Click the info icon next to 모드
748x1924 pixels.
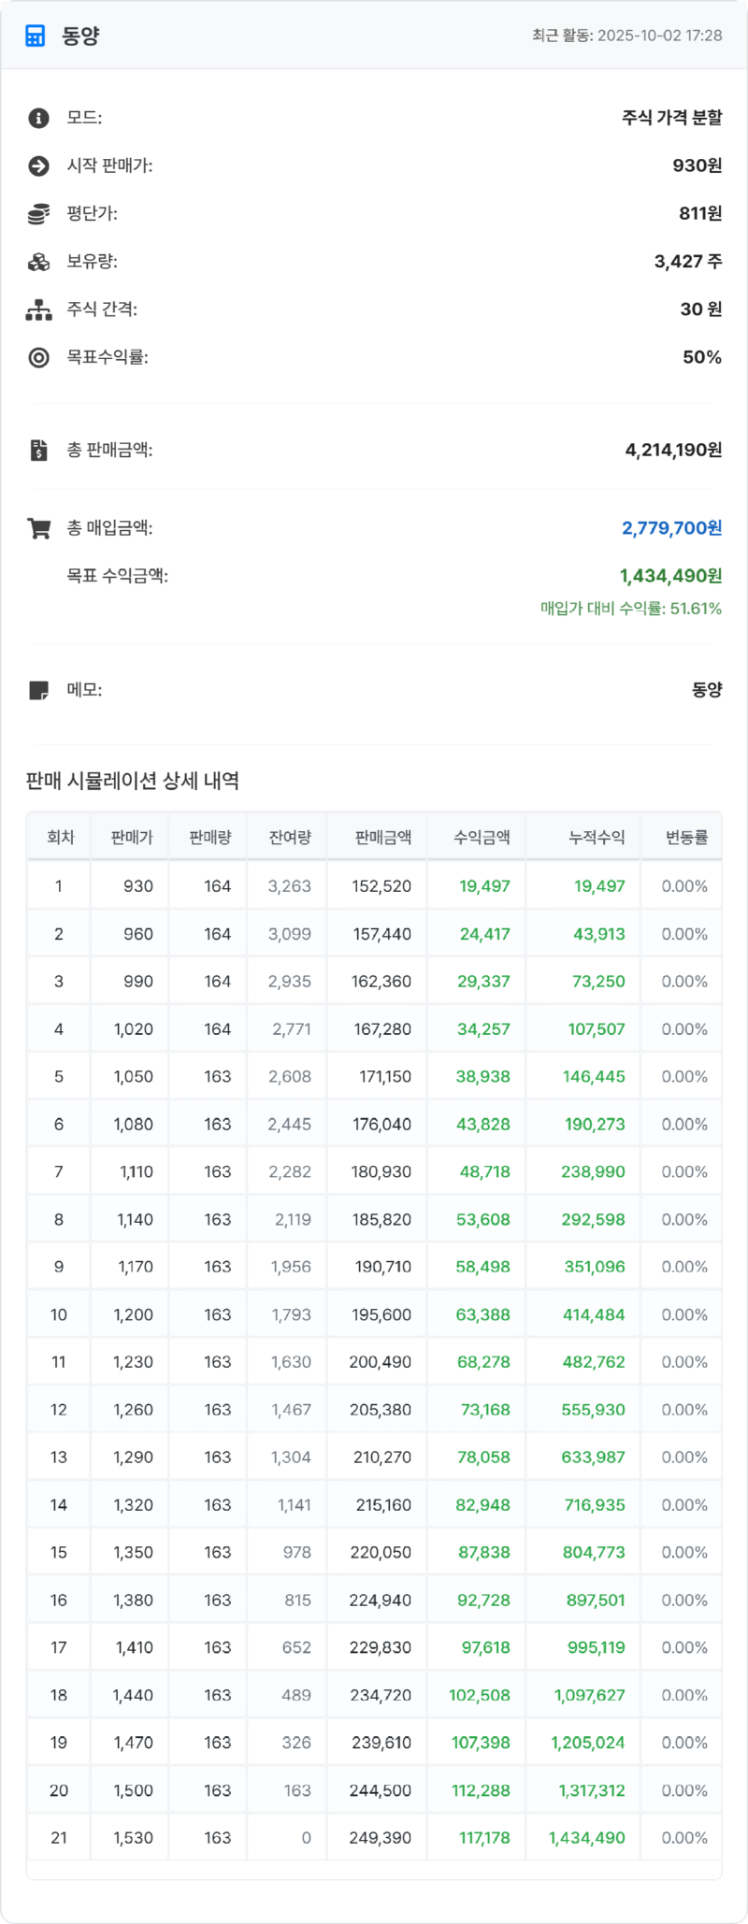[x=37, y=118]
